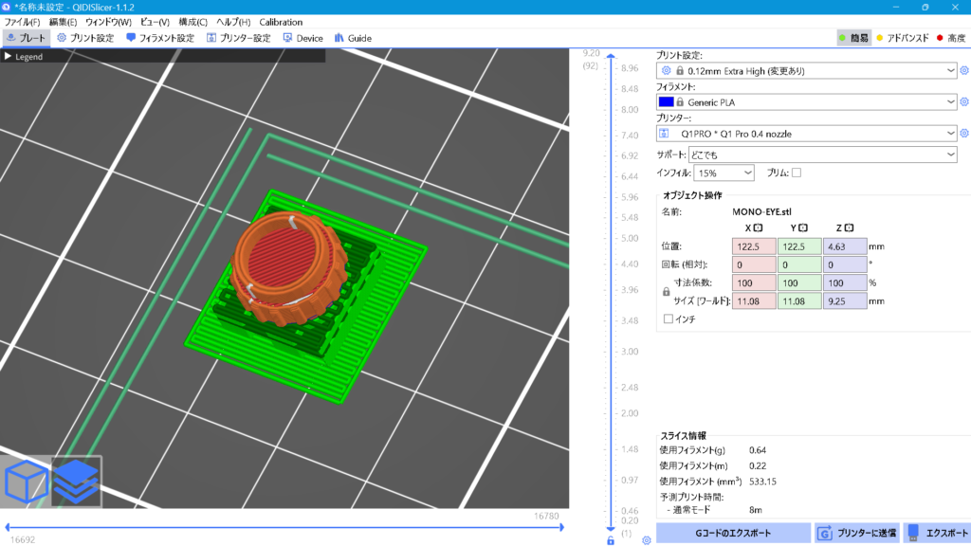Tick the インチ (inches) checkbox

[x=669, y=319]
